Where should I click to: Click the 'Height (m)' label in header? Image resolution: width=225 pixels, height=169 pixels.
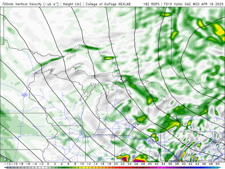(72, 4)
